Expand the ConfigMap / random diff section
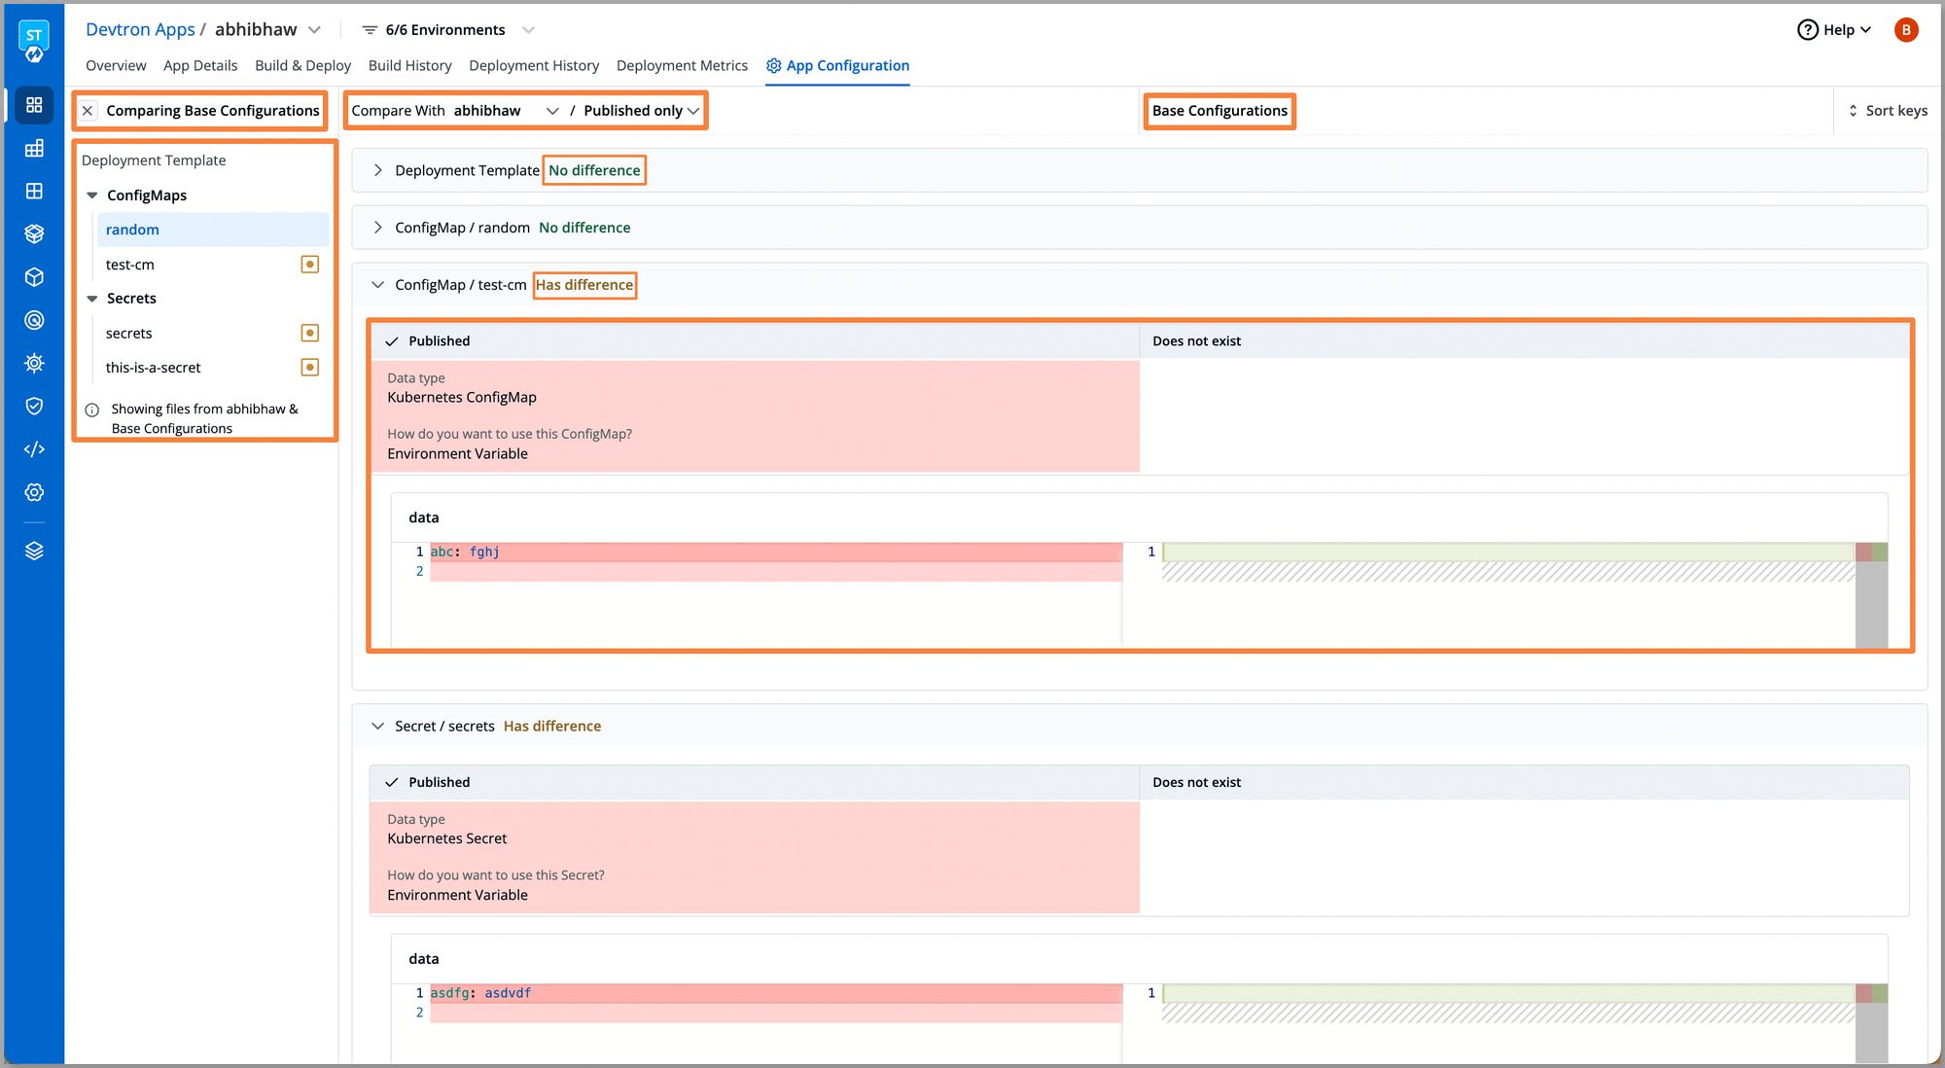This screenshot has height=1068, width=1945. pyautogui.click(x=377, y=228)
